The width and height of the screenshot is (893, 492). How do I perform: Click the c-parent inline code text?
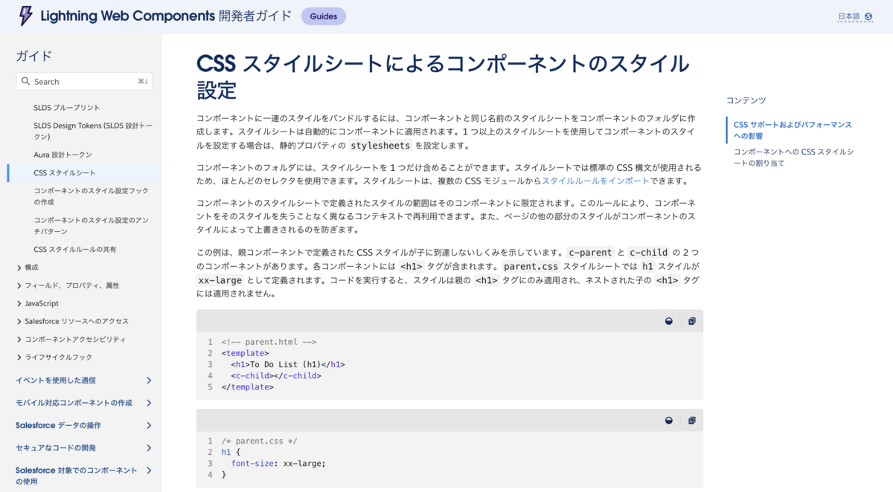click(x=590, y=253)
